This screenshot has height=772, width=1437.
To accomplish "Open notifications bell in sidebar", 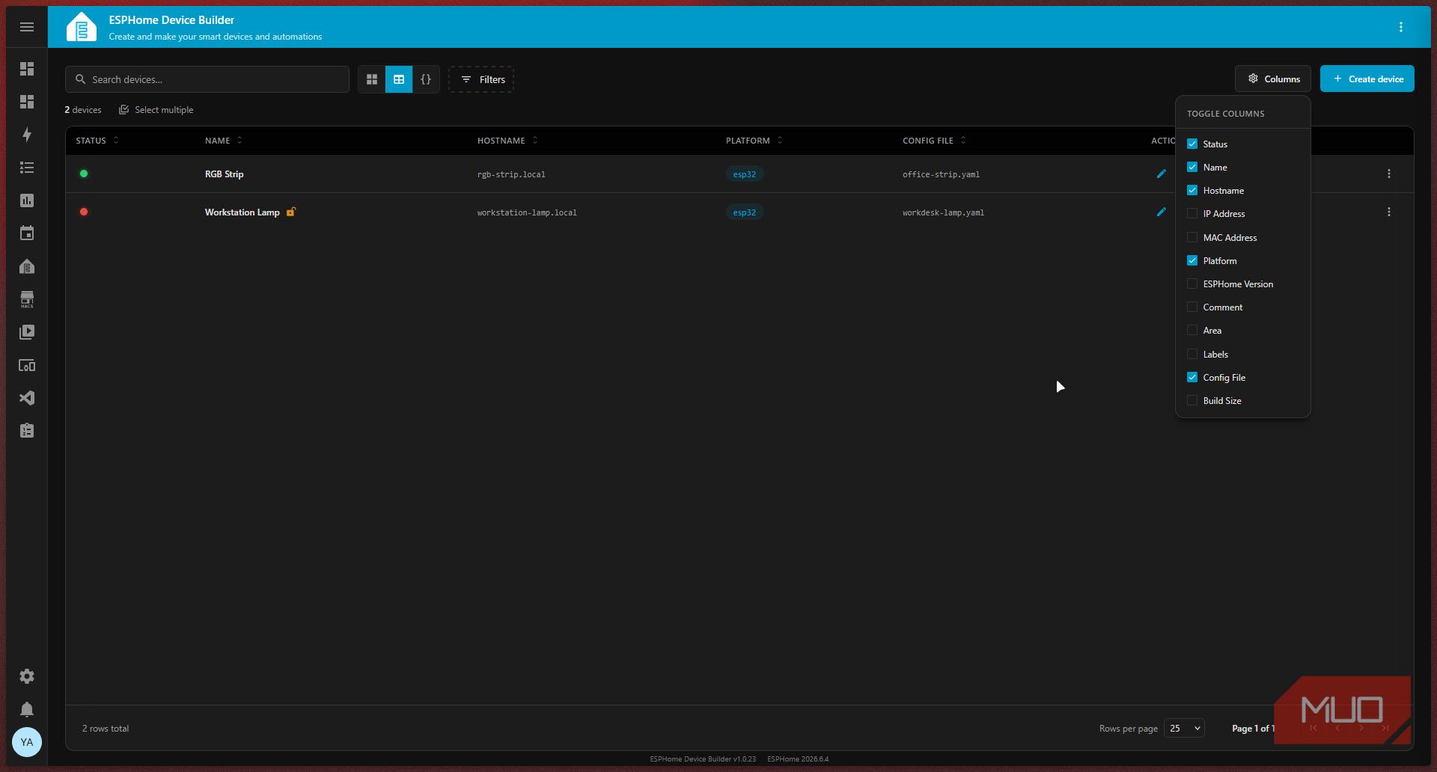I will tap(27, 709).
